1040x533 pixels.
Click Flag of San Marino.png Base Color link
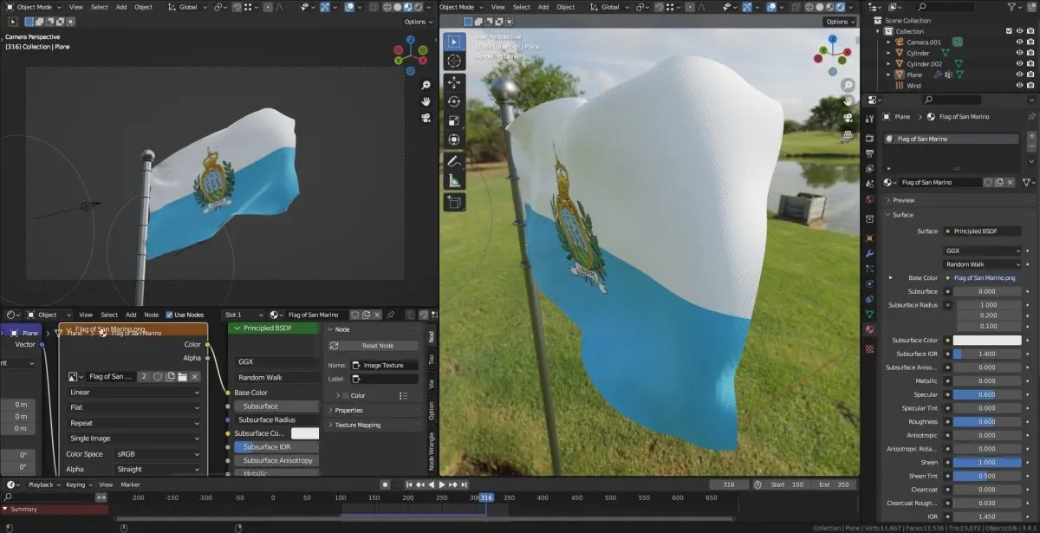pos(984,278)
